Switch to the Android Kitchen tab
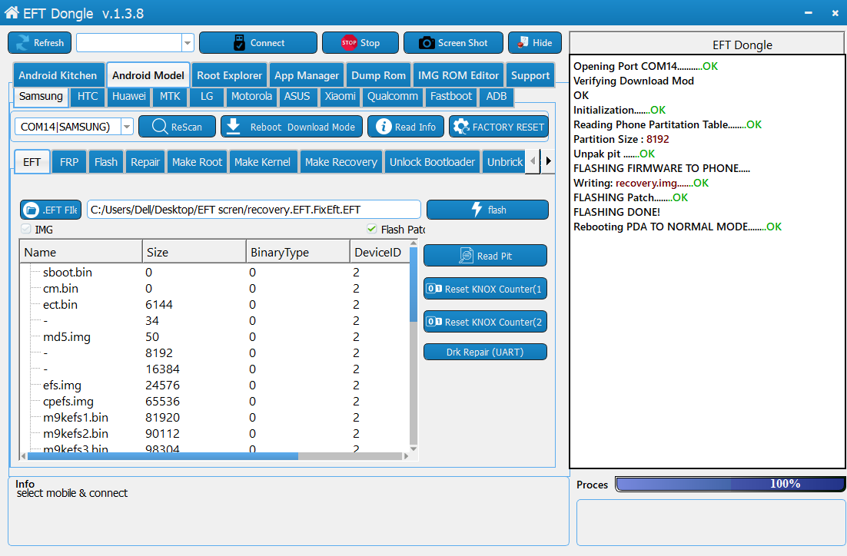This screenshot has width=847, height=556. tap(58, 75)
